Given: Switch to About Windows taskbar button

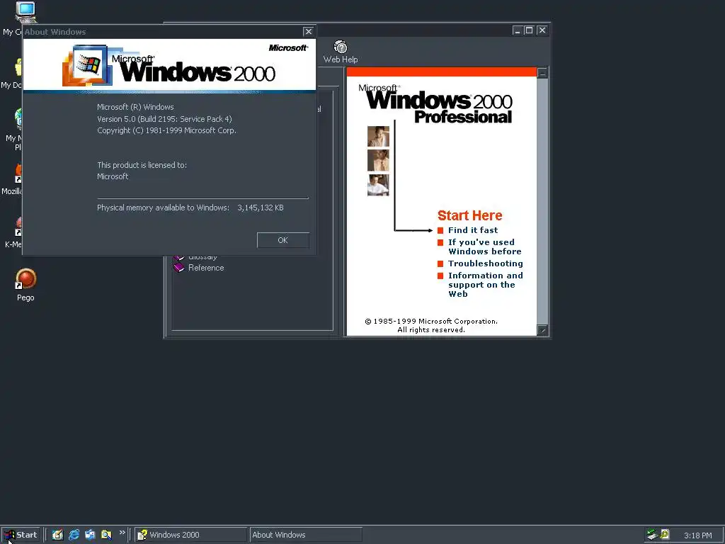Looking at the screenshot, I should 306,535.
